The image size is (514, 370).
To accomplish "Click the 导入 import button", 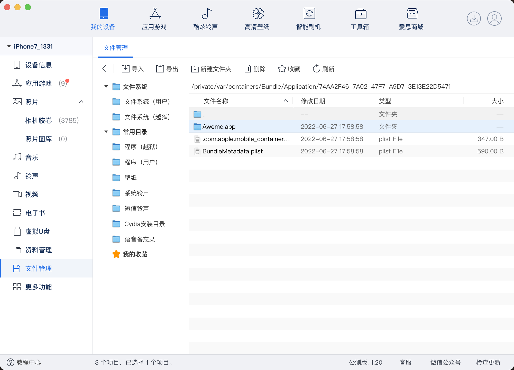I will click(133, 69).
